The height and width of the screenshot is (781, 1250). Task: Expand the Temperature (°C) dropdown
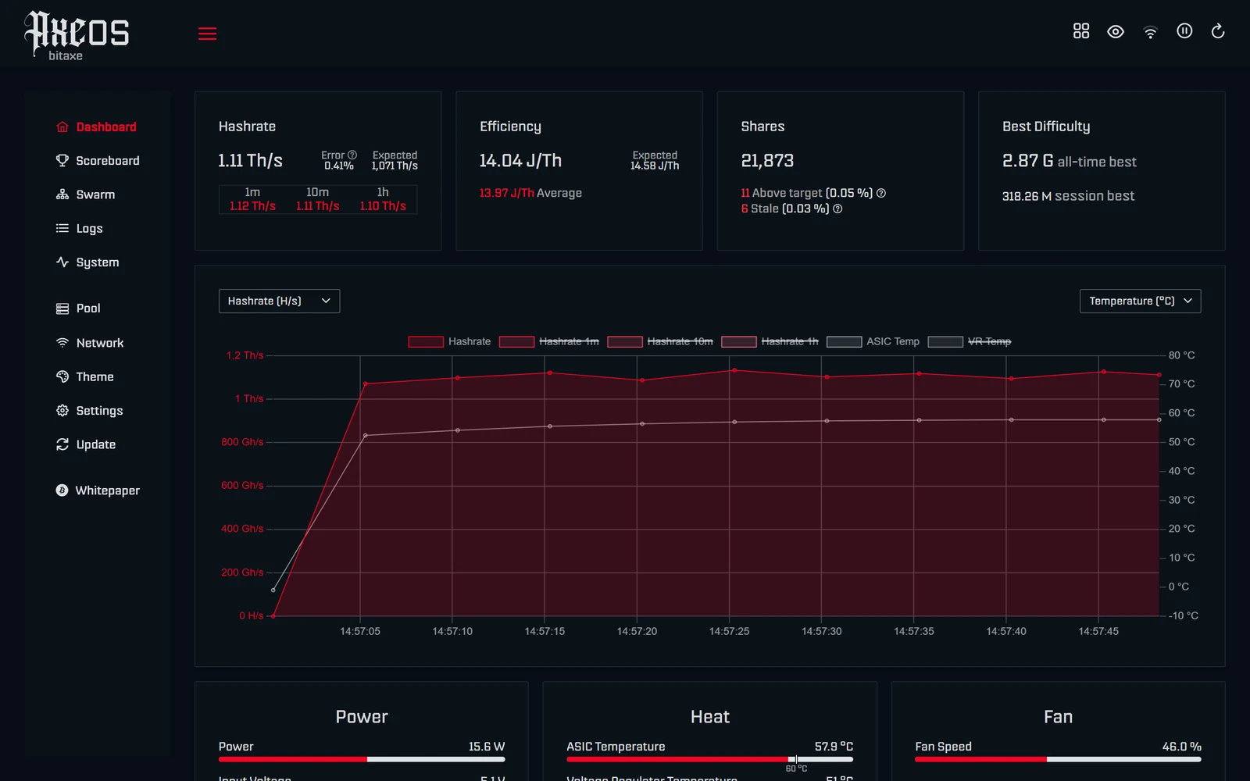pyautogui.click(x=1140, y=301)
